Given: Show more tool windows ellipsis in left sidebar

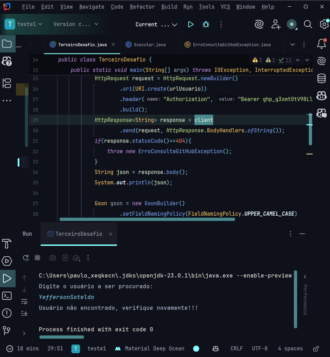Looking at the screenshot, I should click(7, 100).
